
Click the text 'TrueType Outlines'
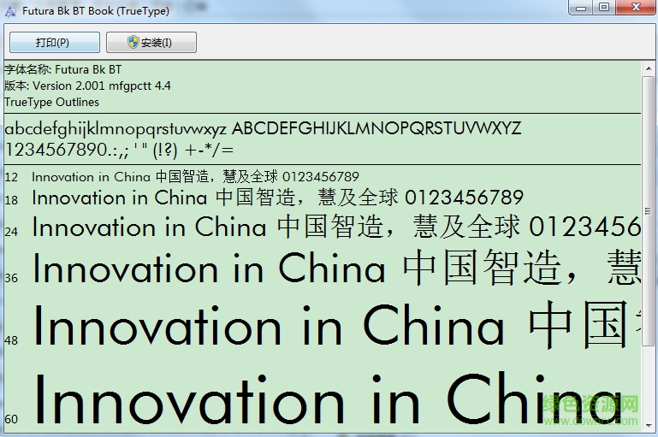pos(51,103)
